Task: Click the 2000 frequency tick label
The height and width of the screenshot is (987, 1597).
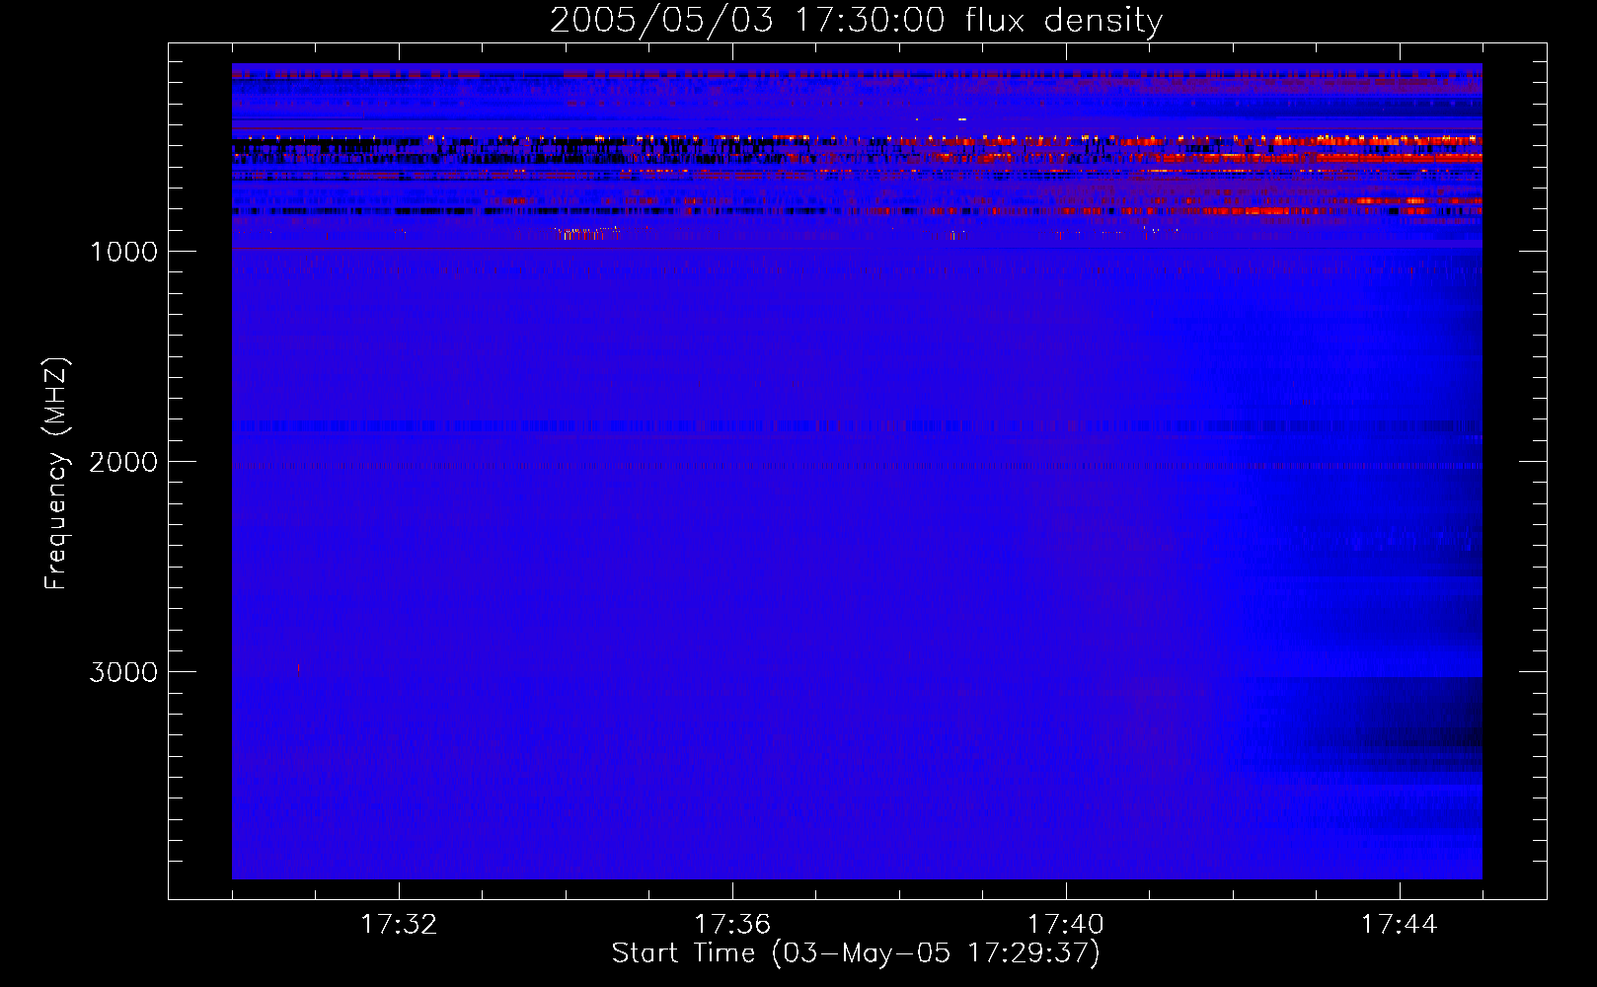Action: pos(123,462)
